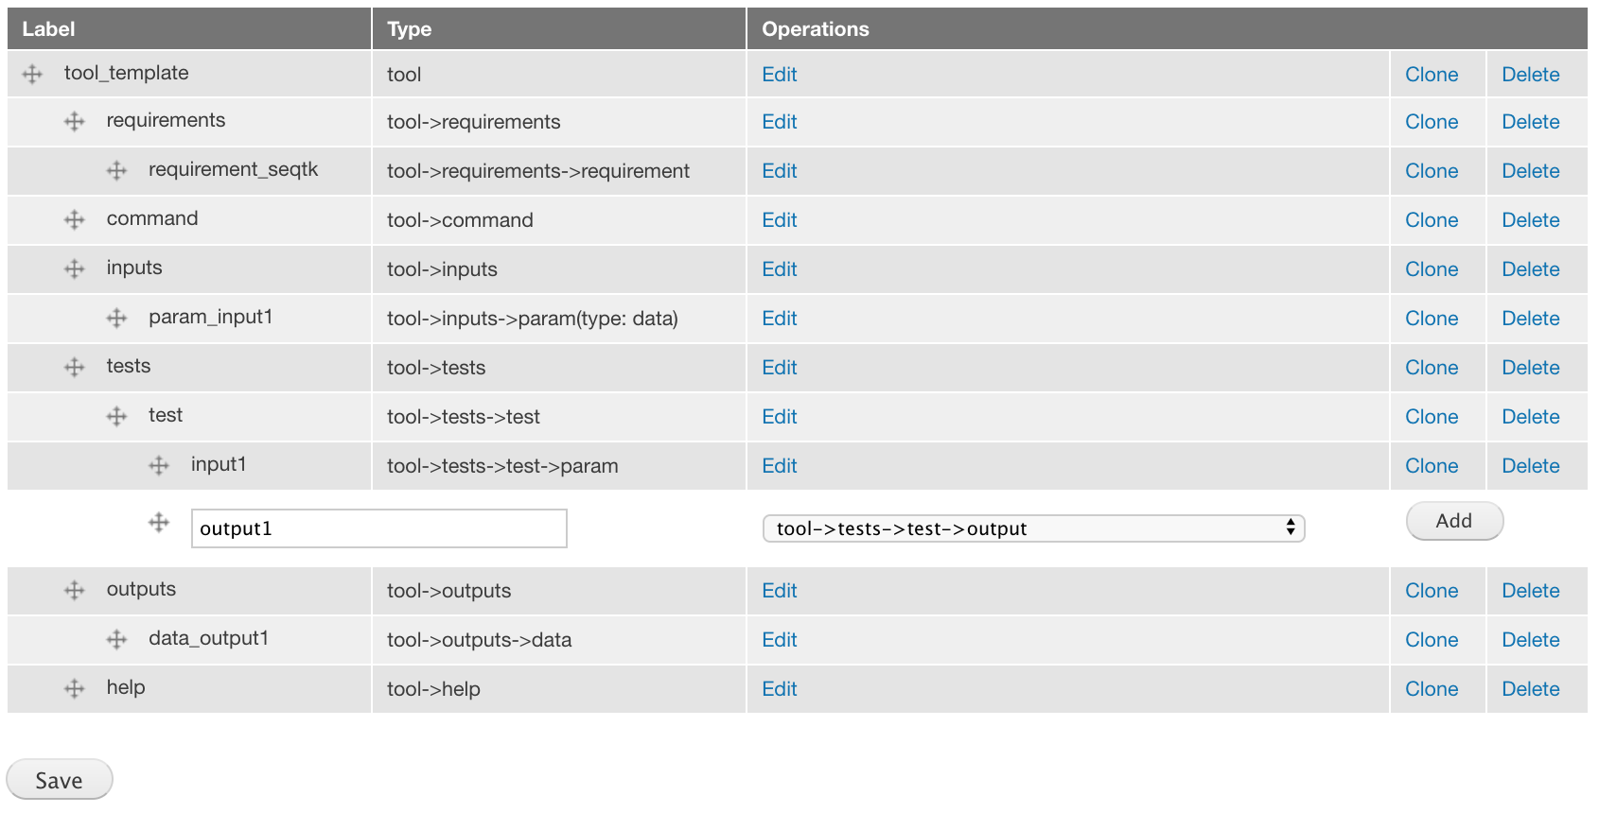The height and width of the screenshot is (813, 1599).
Task: Clone the input1 test param
Action: (x=1432, y=466)
